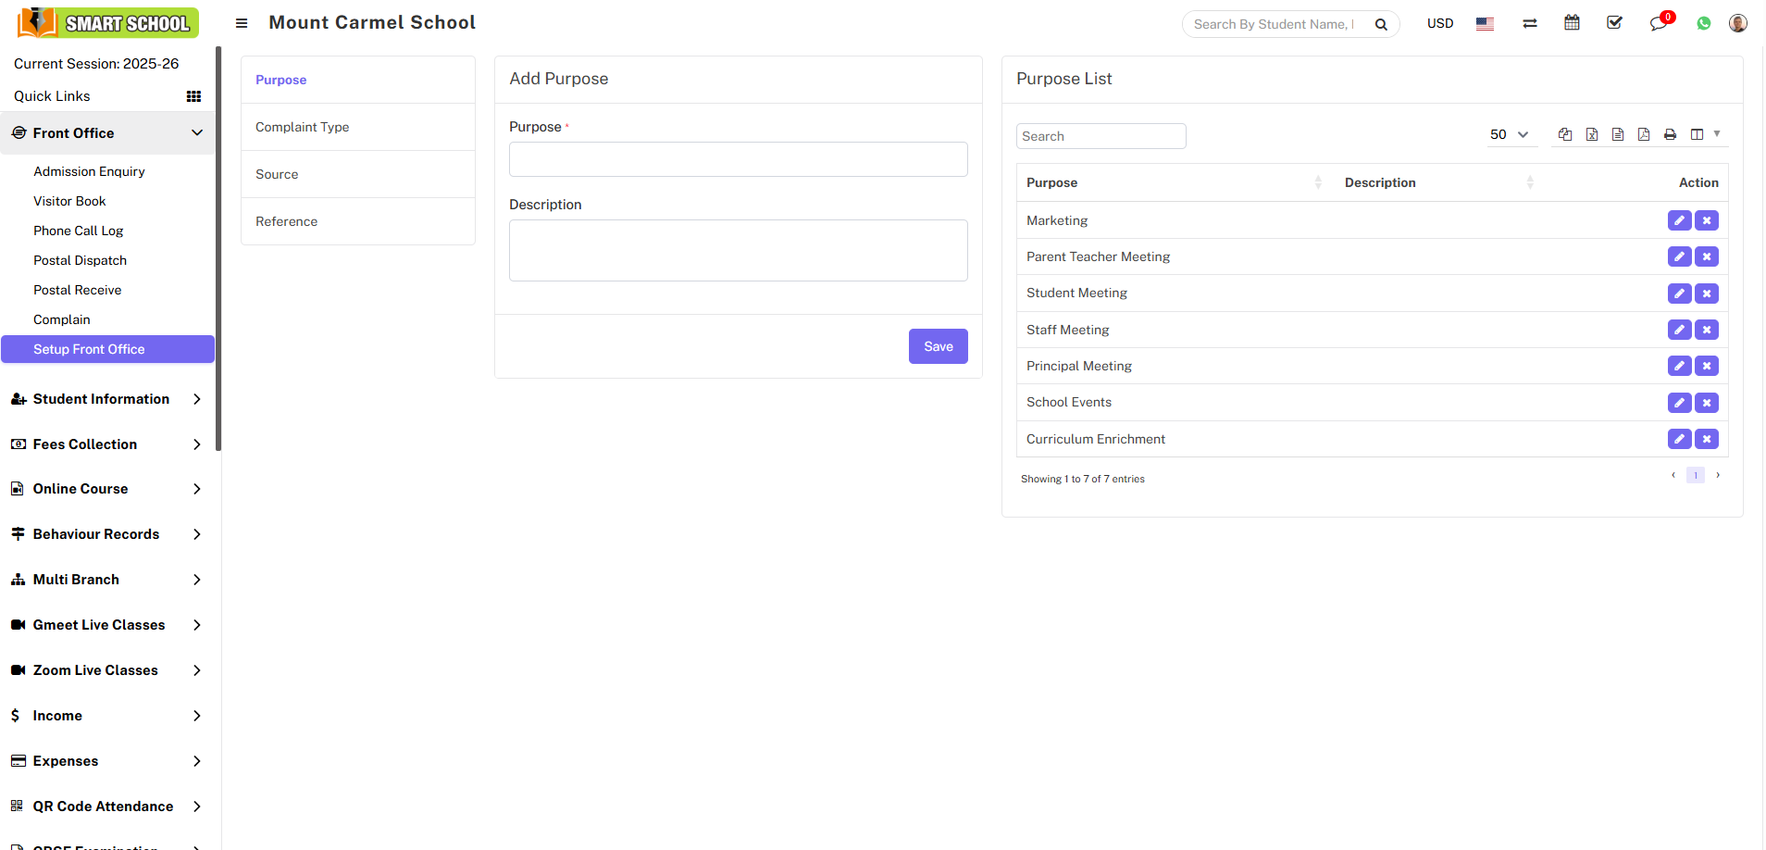Print the purpose list

[x=1670, y=134]
